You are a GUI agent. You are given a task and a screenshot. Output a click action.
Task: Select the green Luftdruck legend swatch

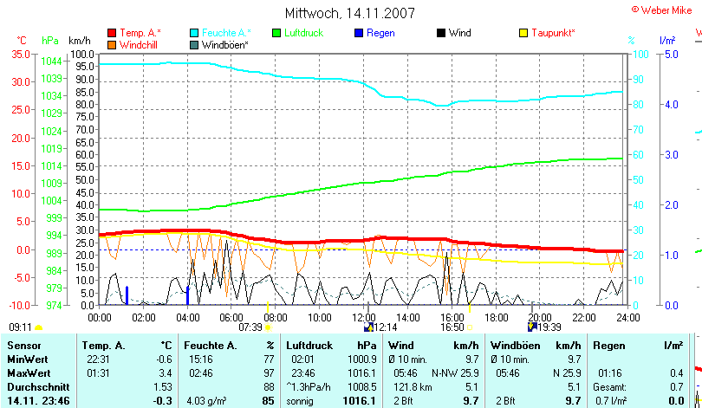(276, 33)
